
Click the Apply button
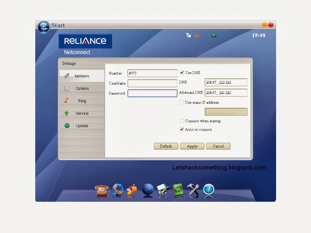click(x=192, y=146)
